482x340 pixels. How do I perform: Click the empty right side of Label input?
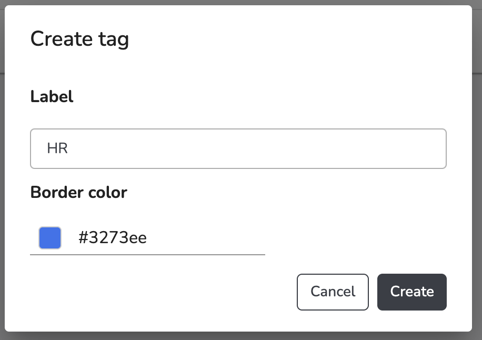(x=368, y=148)
